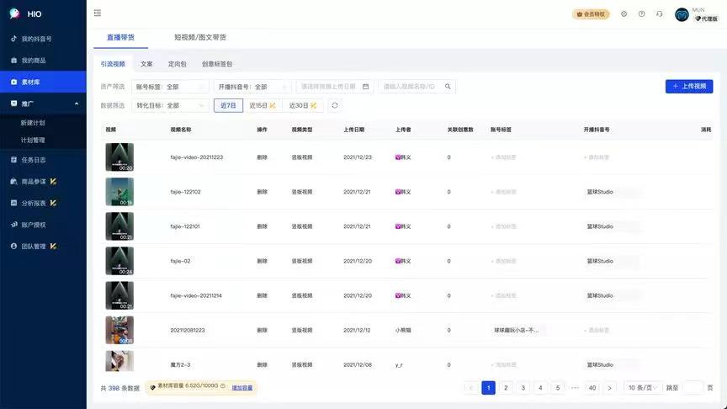This screenshot has width=727, height=409.
Task: Click account tag 球球趣玩小店
Action: [x=516, y=330]
